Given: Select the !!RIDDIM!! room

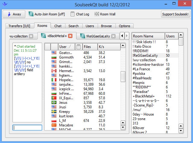Looking at the screenshot, I should [155, 51].
